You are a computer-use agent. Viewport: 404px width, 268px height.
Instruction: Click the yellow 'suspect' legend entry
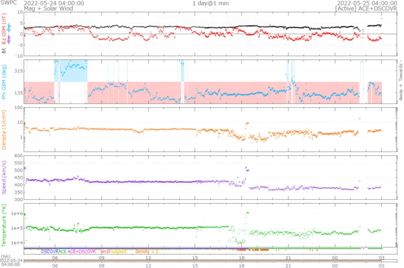click(x=119, y=251)
